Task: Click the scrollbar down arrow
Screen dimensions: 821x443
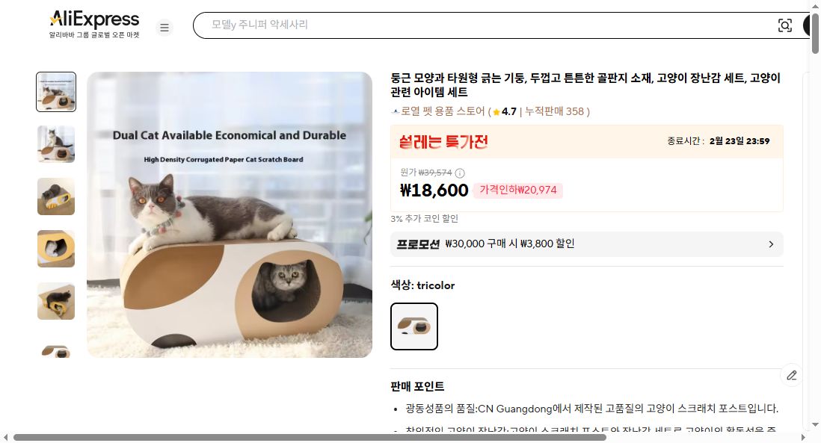Action: click(816, 426)
